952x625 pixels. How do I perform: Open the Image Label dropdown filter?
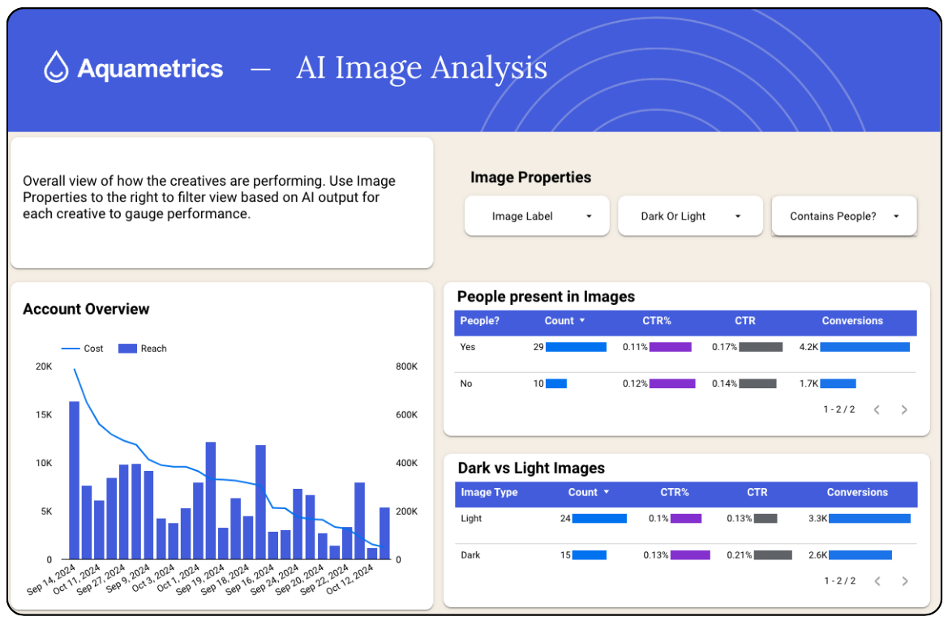click(x=537, y=216)
